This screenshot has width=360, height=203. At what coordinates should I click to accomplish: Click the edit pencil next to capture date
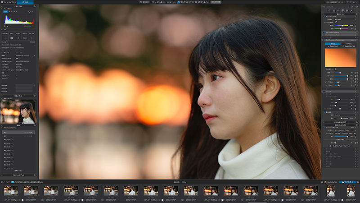[34, 55]
